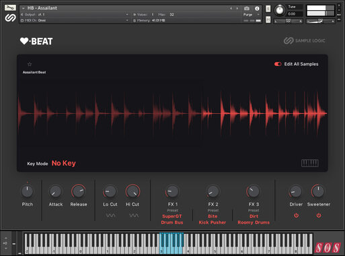This screenshot has width=345, height=256.
Task: Open the keyboard mapping icon in waveform panel
Action: pos(309,163)
